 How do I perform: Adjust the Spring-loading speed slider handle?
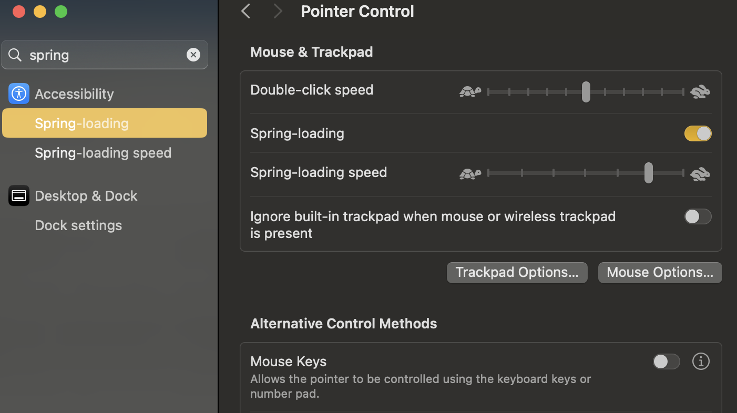(648, 173)
